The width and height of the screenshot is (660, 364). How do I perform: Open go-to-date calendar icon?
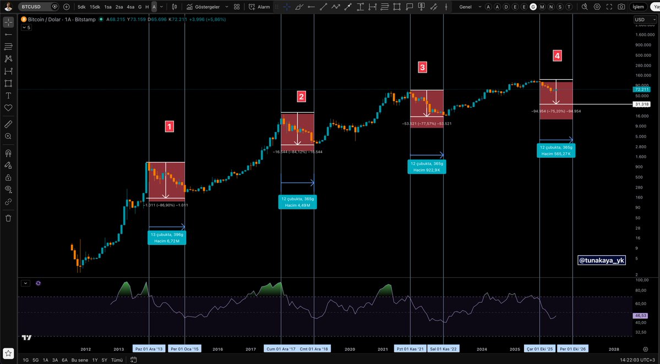pyautogui.click(x=133, y=360)
